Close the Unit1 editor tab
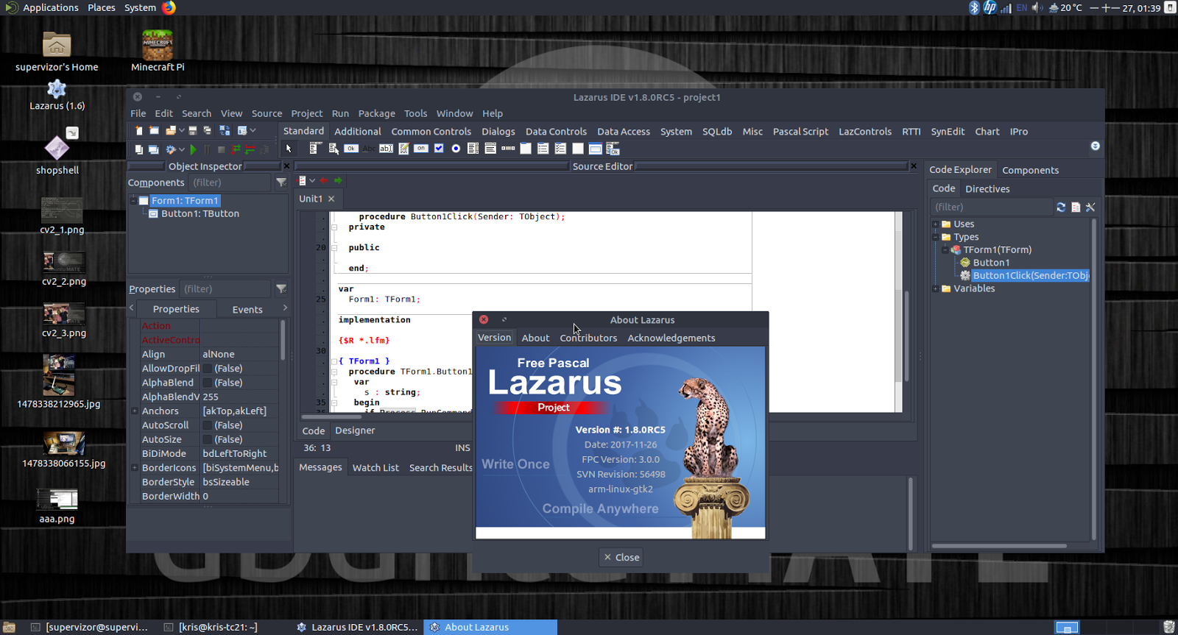 tap(331, 199)
